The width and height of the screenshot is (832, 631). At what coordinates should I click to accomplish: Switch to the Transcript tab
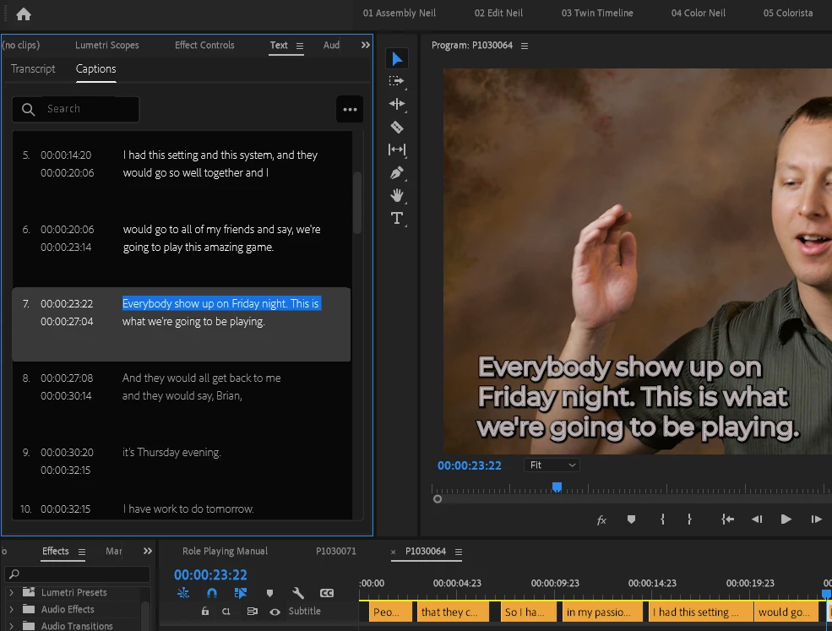pos(33,69)
